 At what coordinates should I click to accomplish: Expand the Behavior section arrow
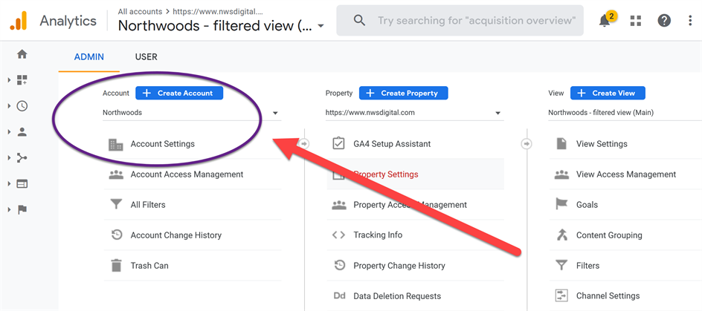9,183
